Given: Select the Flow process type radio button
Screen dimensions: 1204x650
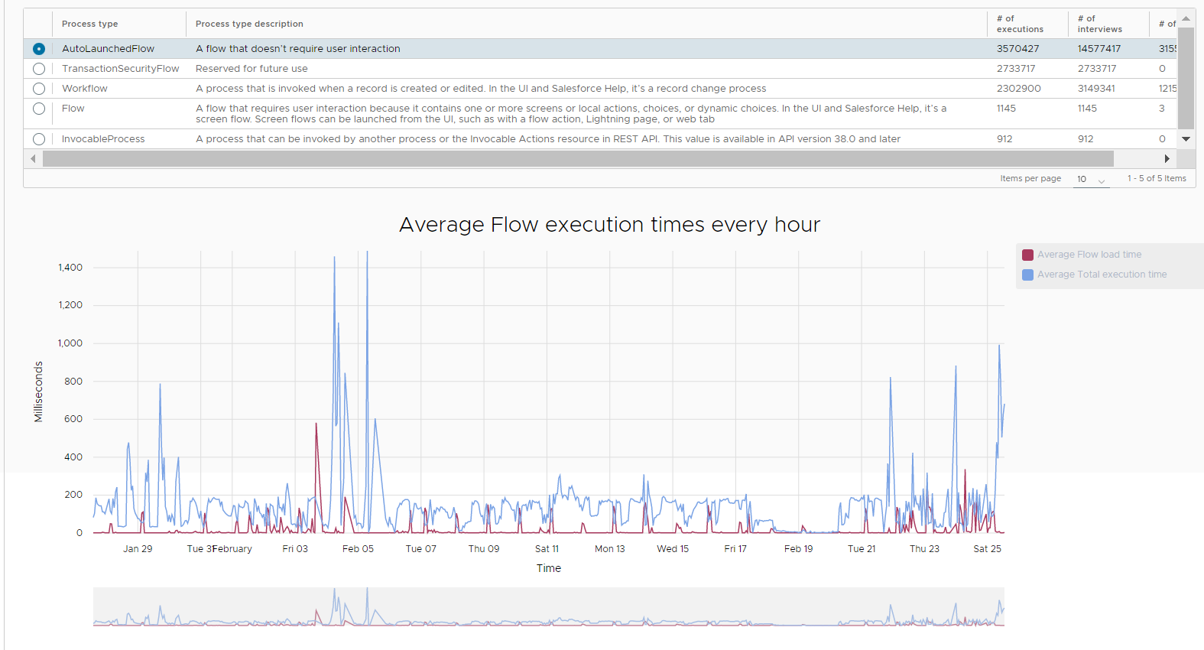Looking at the screenshot, I should pos(39,109).
